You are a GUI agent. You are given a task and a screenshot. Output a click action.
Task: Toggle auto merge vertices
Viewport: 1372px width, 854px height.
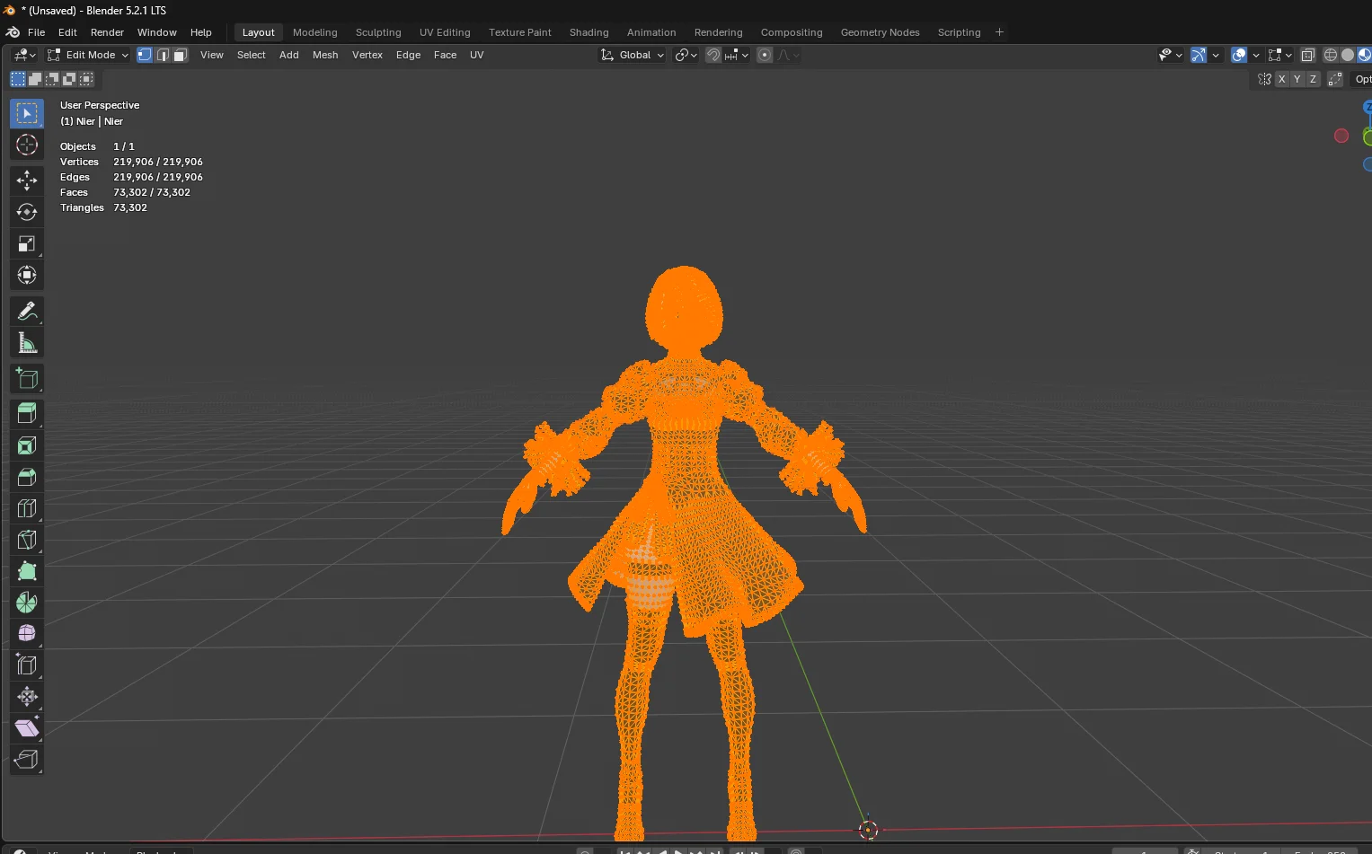coord(1335,79)
